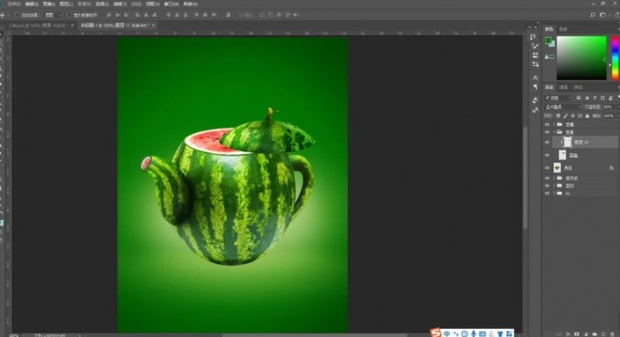Screen dimensions: 620x337
Task: Open the workspace switcher icon at top right
Action: point(602,15)
